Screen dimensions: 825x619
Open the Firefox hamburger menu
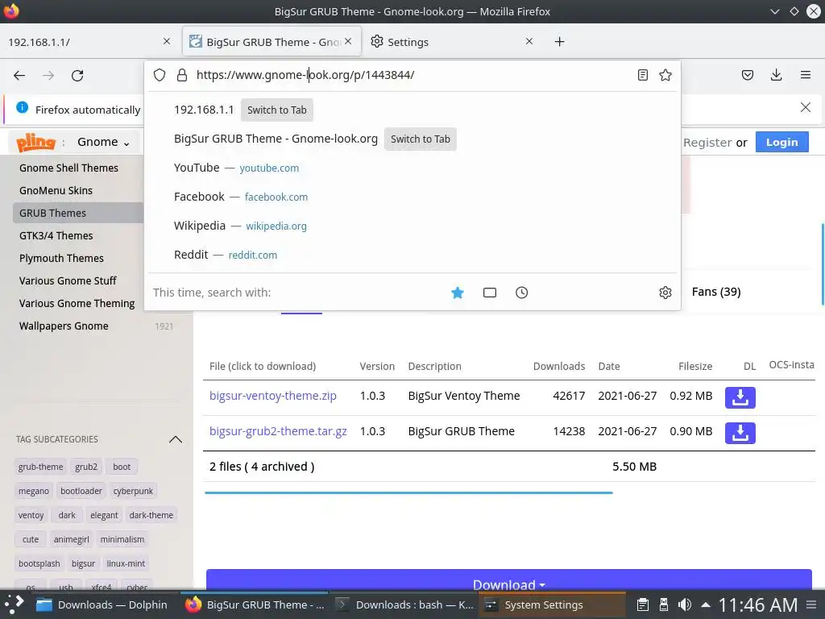click(x=805, y=75)
